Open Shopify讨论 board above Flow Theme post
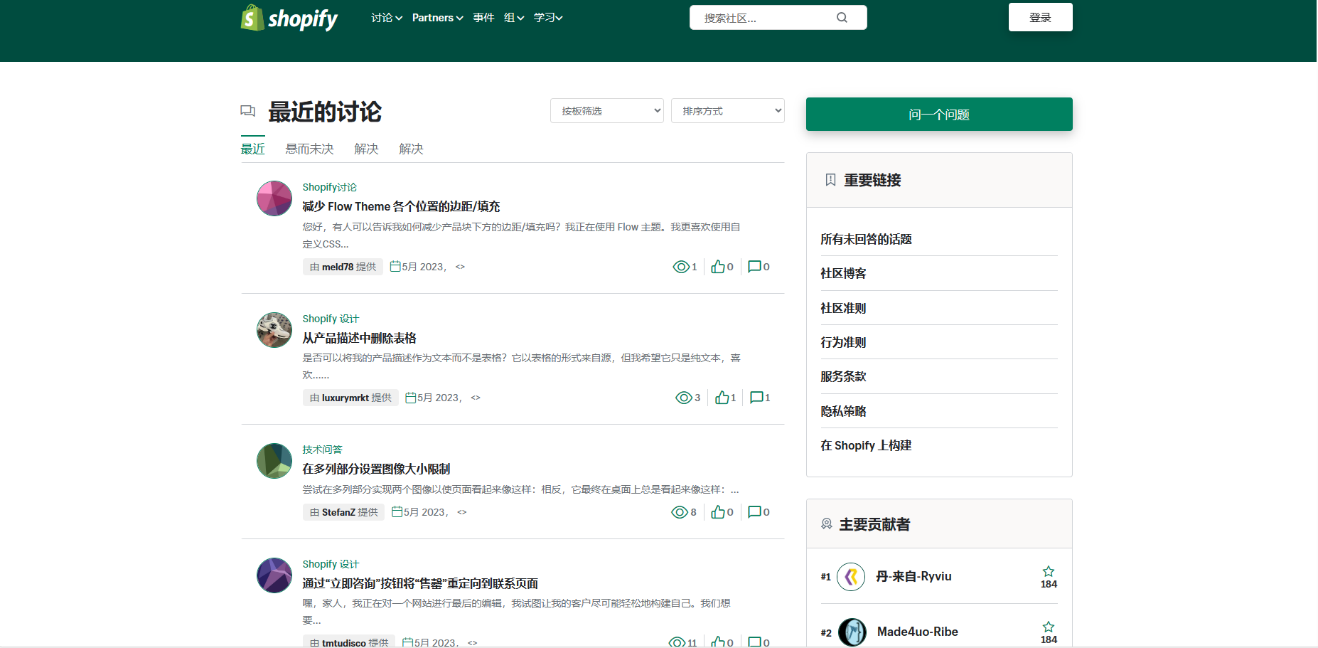Image resolution: width=1318 pixels, height=648 pixels. coord(330,187)
